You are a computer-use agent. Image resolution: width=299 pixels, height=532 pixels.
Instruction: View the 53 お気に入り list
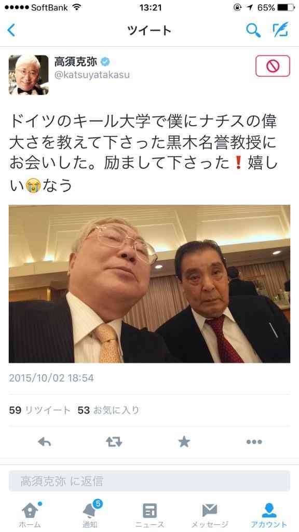(x=108, y=410)
